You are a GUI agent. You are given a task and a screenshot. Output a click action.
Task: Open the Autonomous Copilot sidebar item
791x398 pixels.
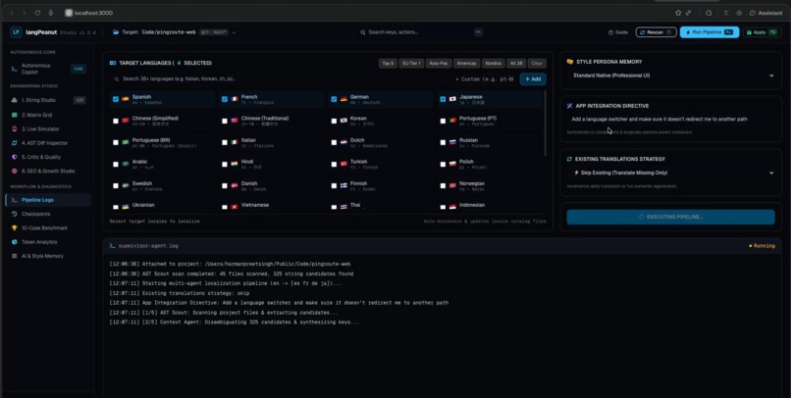pyautogui.click(x=48, y=69)
